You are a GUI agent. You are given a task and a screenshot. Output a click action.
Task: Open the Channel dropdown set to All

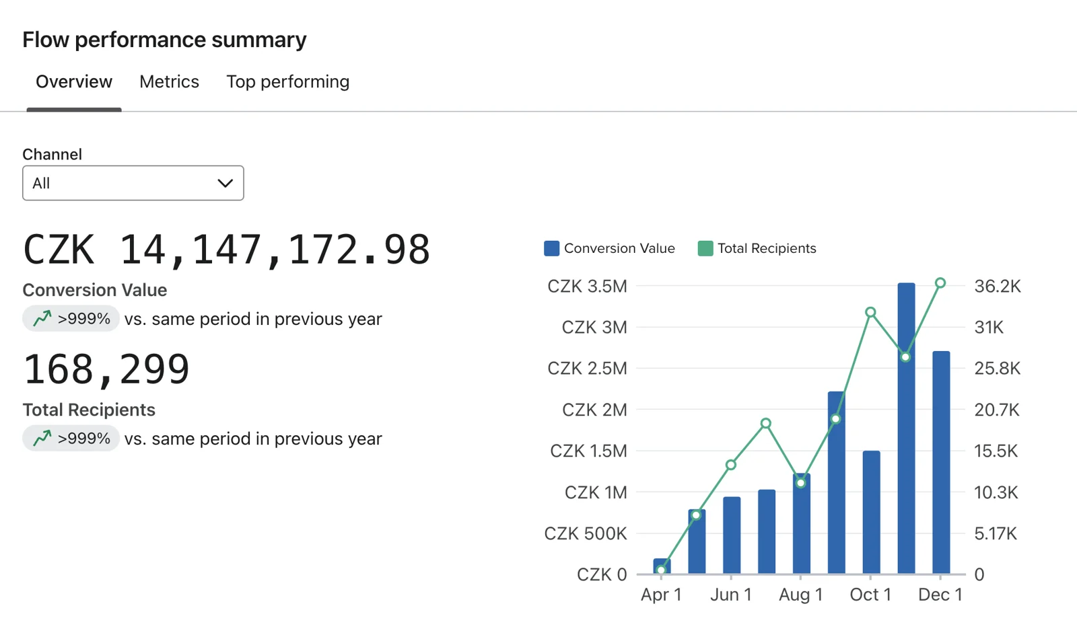click(x=133, y=183)
